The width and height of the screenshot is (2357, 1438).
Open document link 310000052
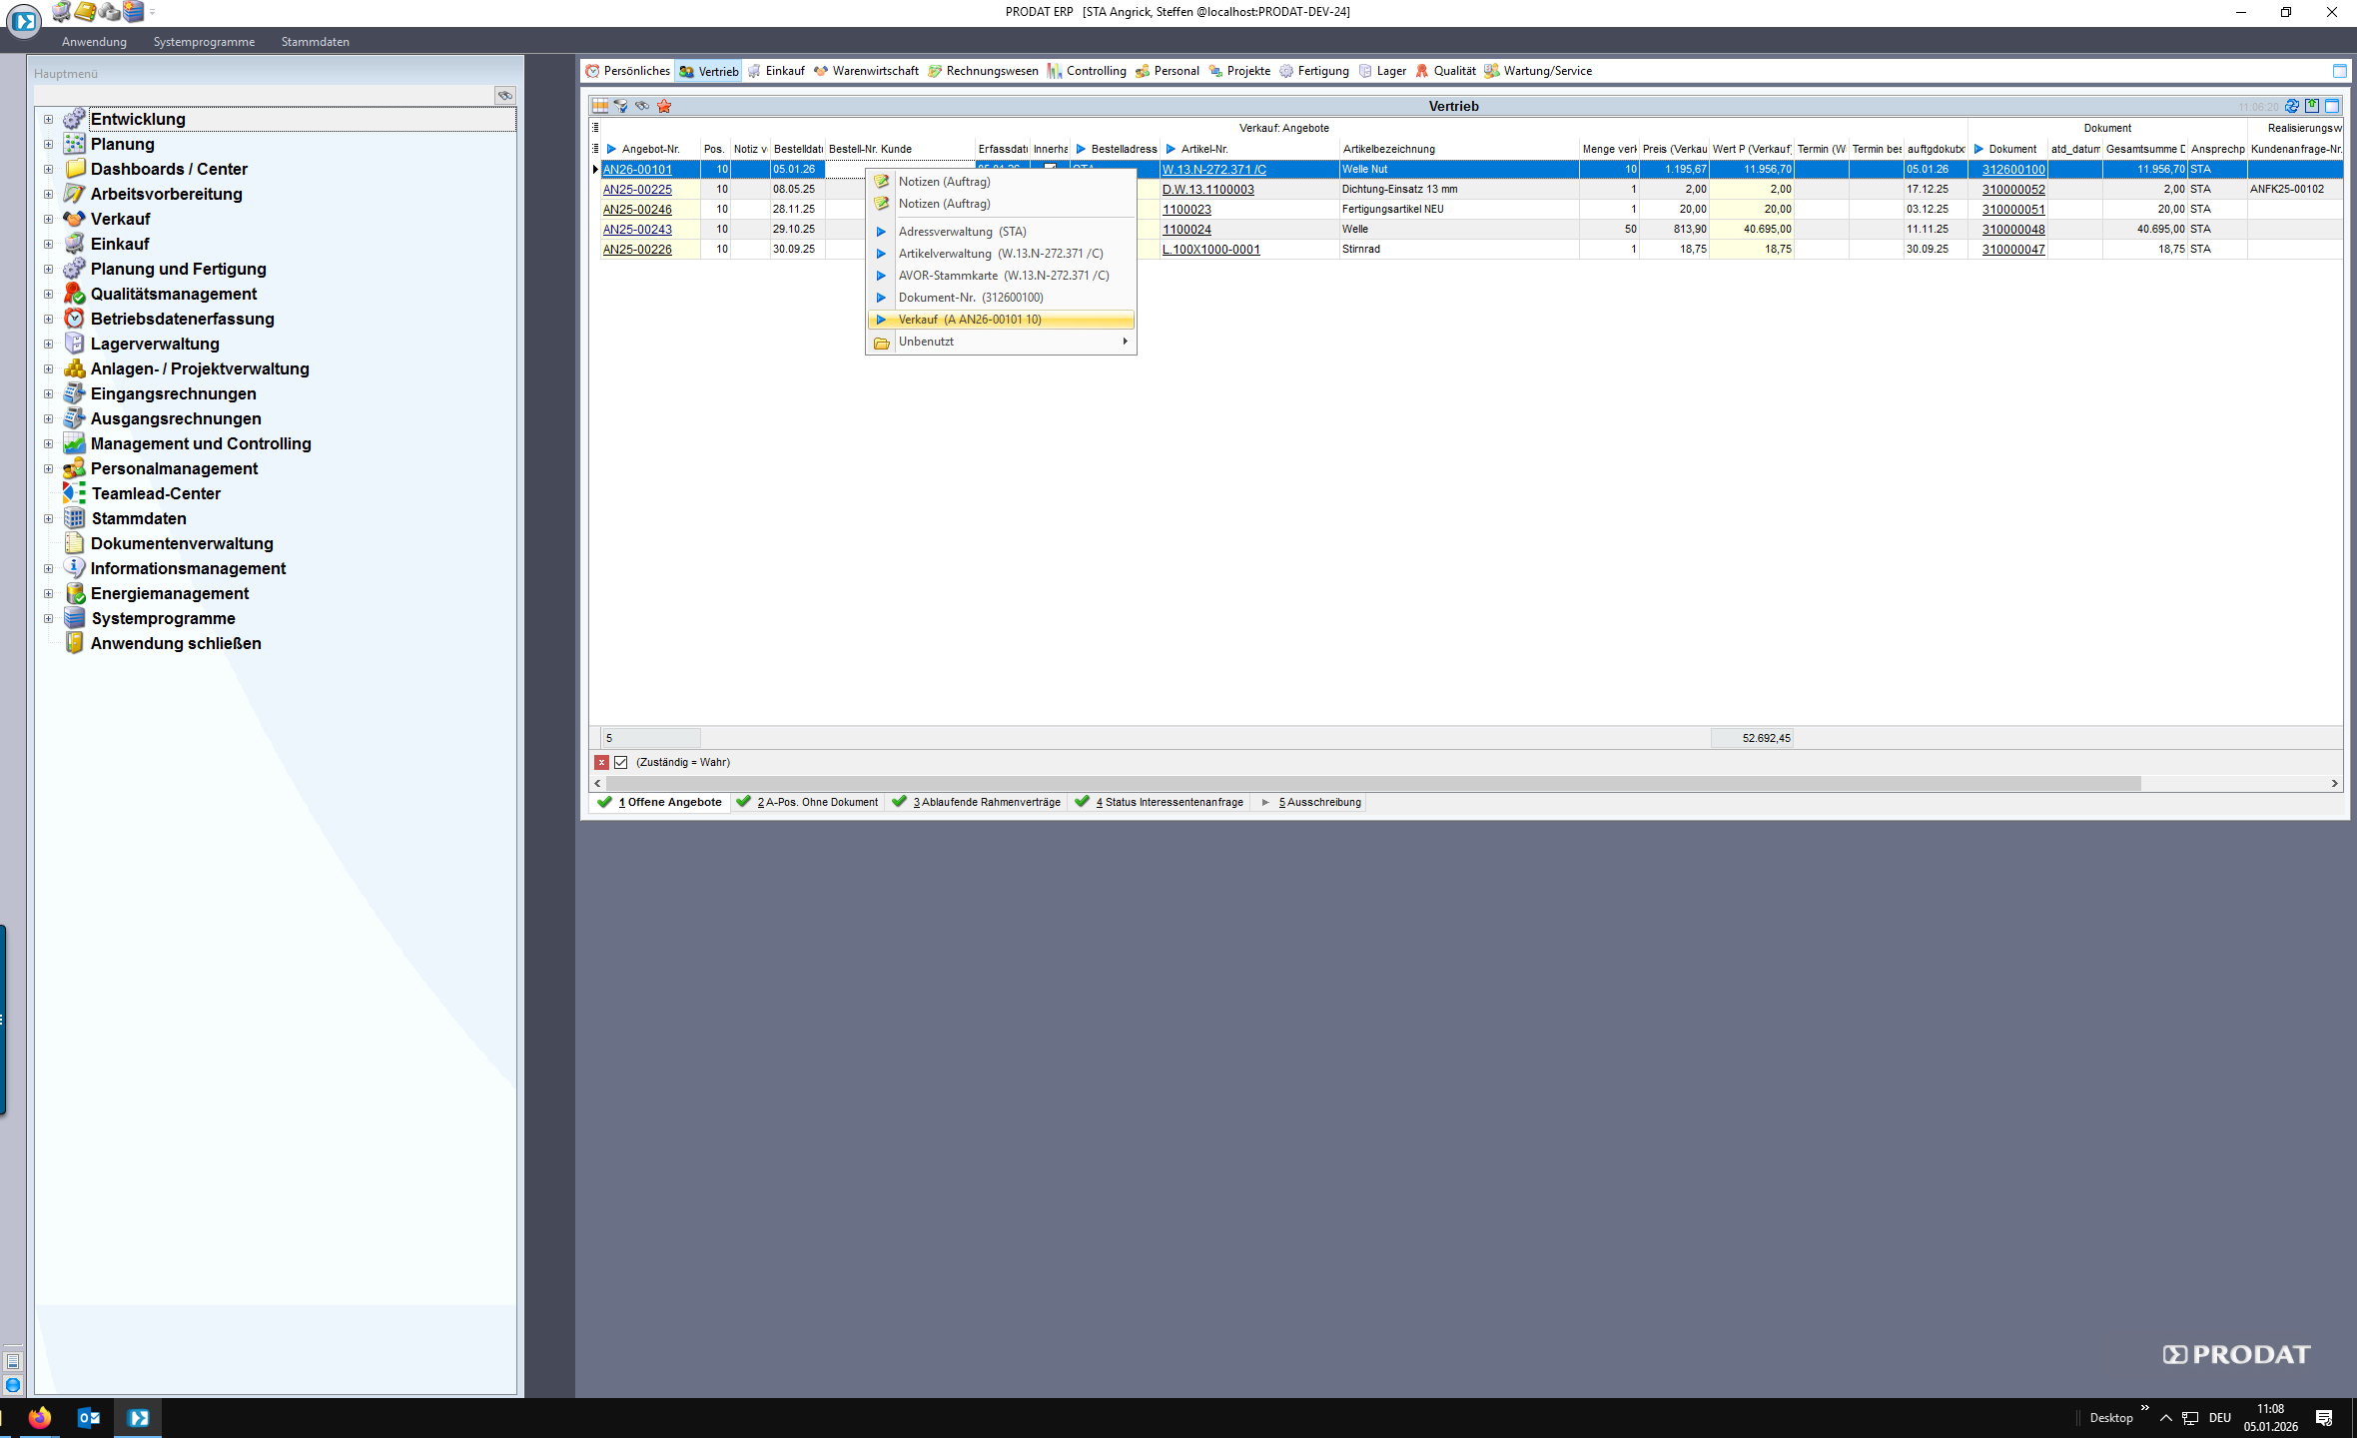click(x=2013, y=190)
